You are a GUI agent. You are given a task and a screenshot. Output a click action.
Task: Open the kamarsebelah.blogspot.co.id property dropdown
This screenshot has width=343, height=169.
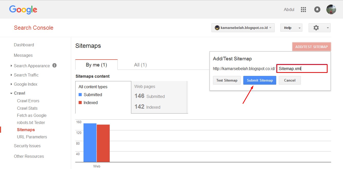[243, 28]
